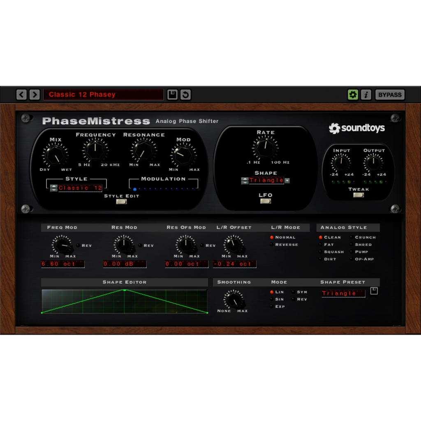Image resolution: width=421 pixels, height=421 pixels.
Task: Click the -0.24 oct L/R Offset value
Action: coord(235,264)
